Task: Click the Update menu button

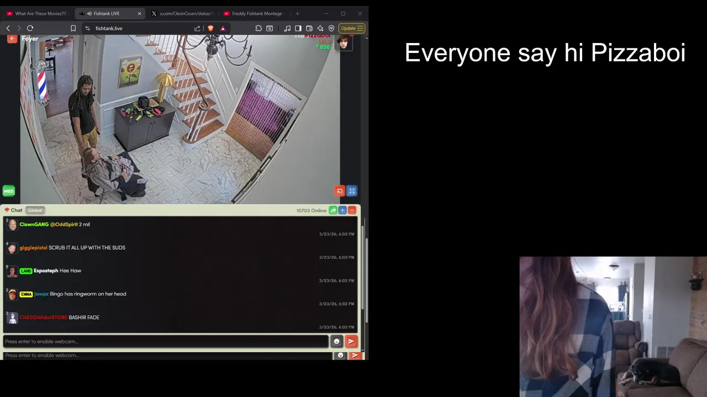Action: [x=352, y=28]
